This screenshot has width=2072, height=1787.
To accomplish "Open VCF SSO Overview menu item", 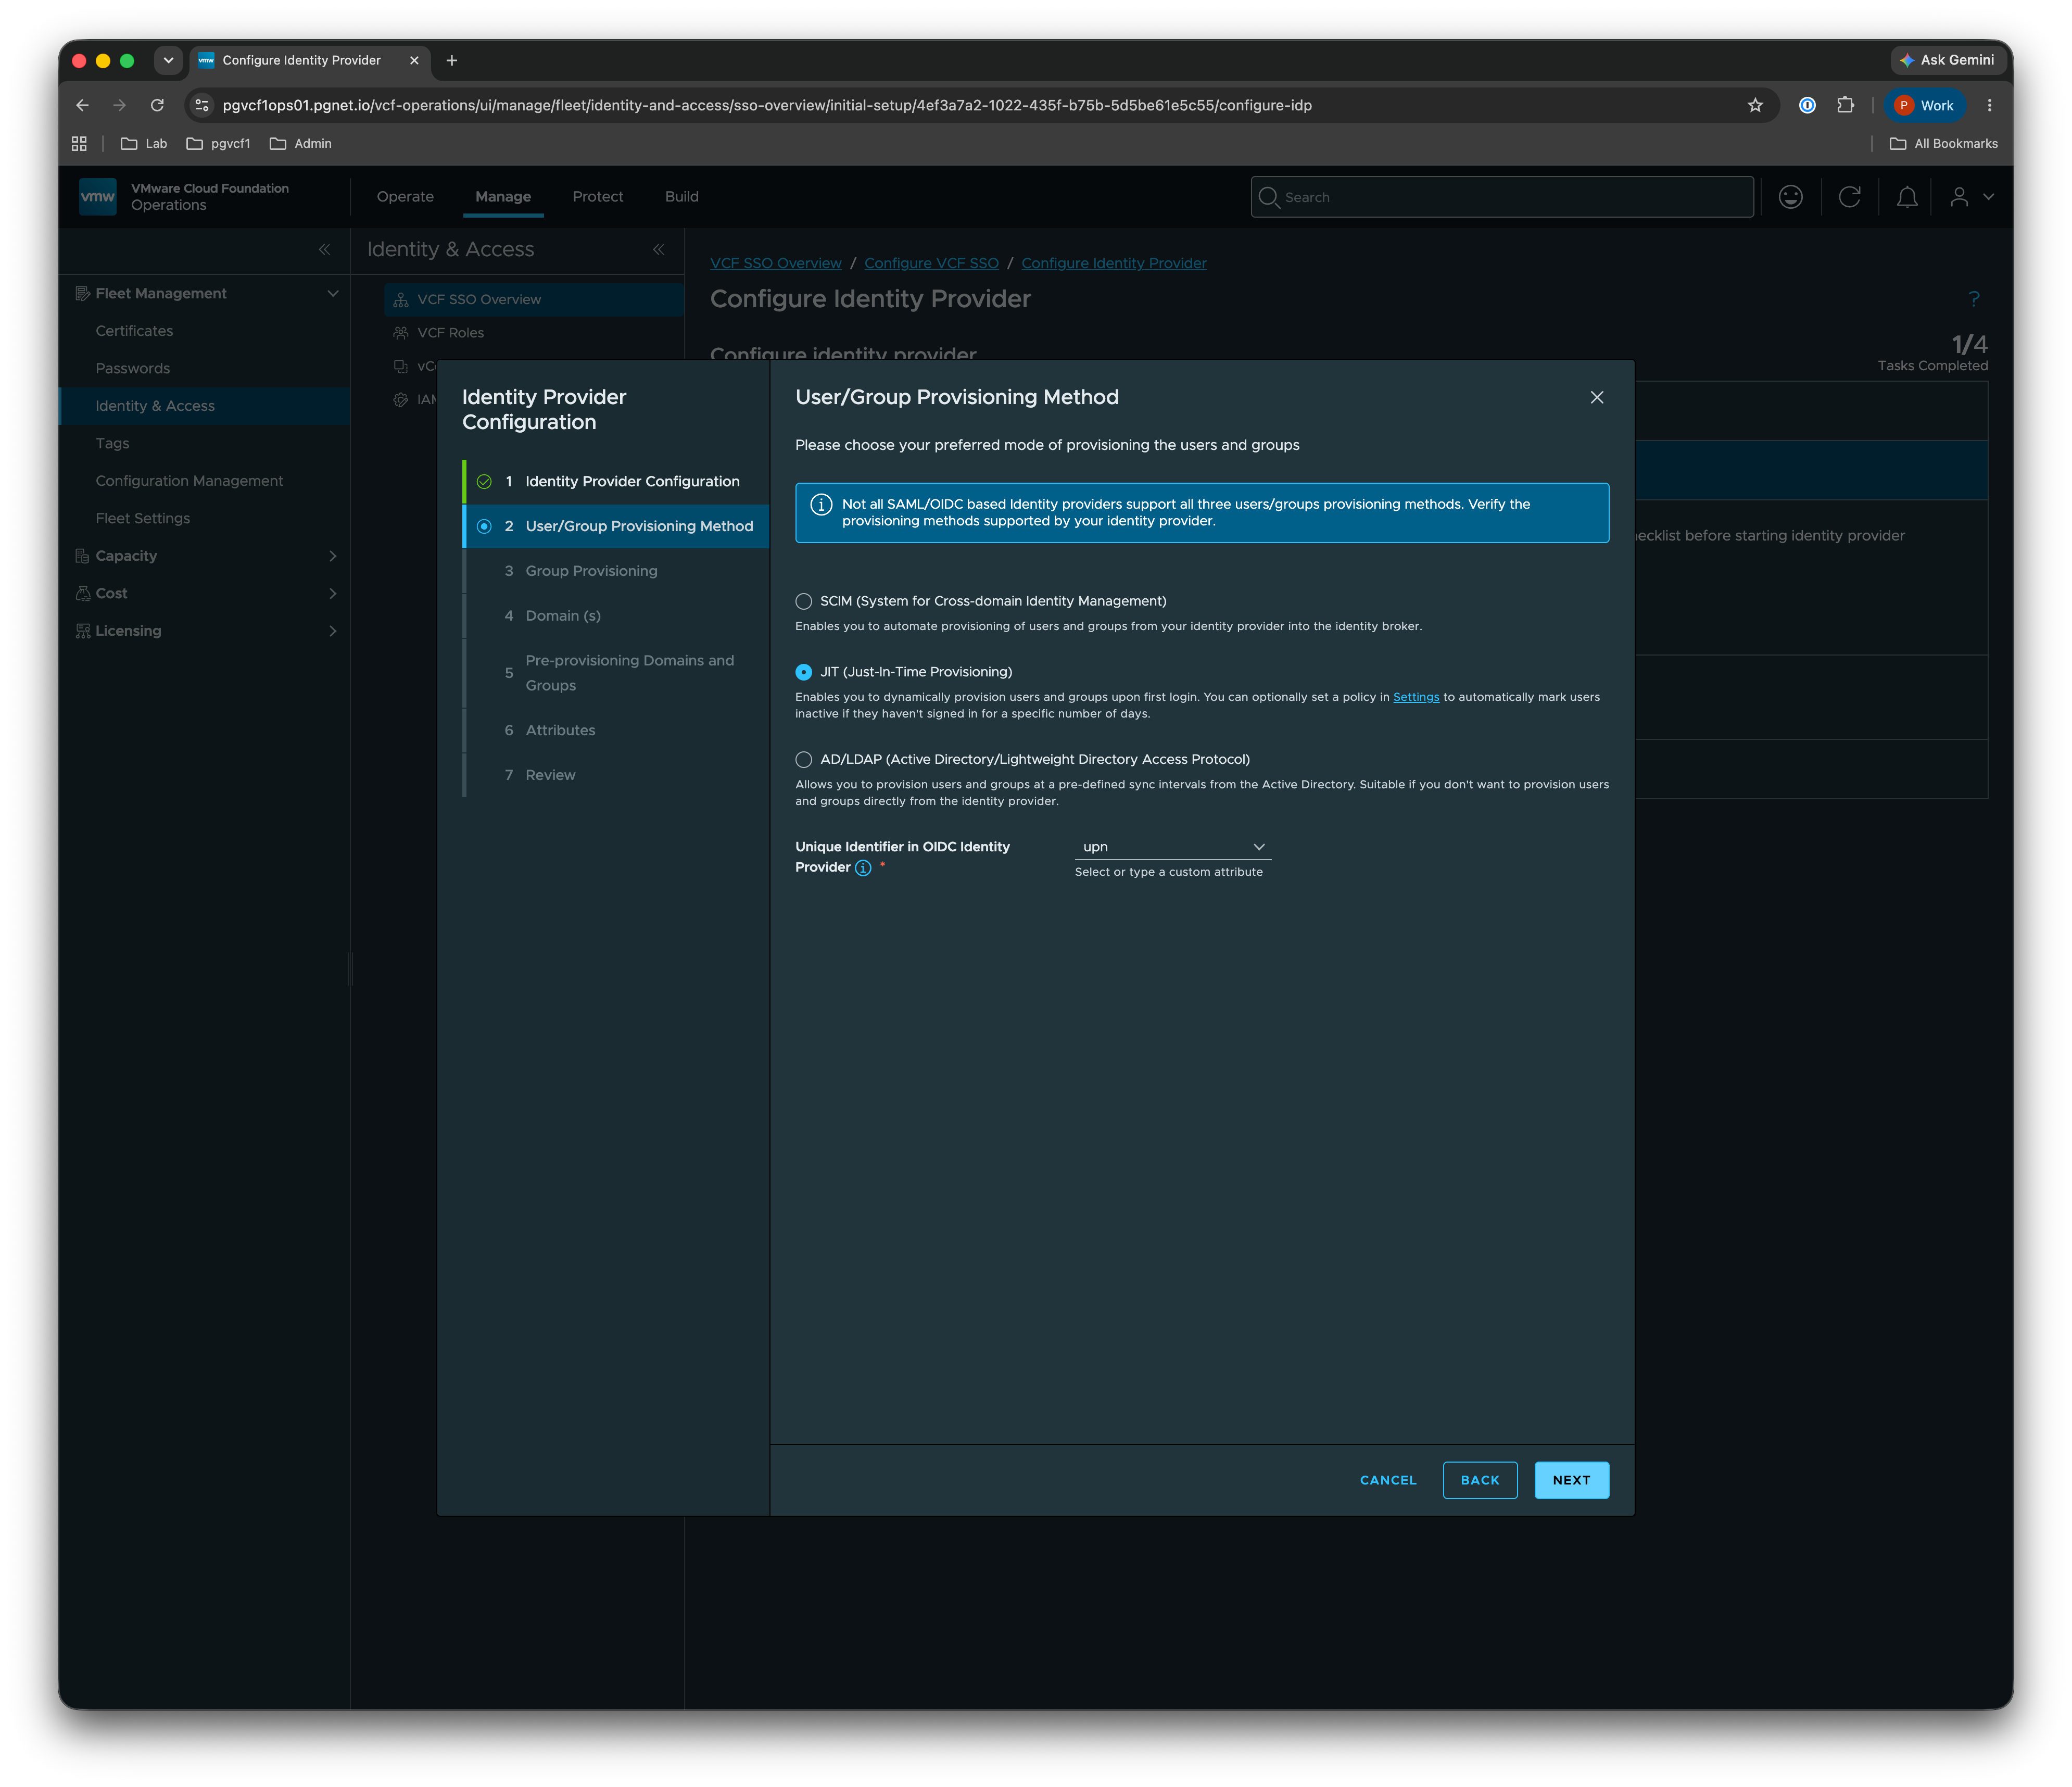I will point(533,299).
